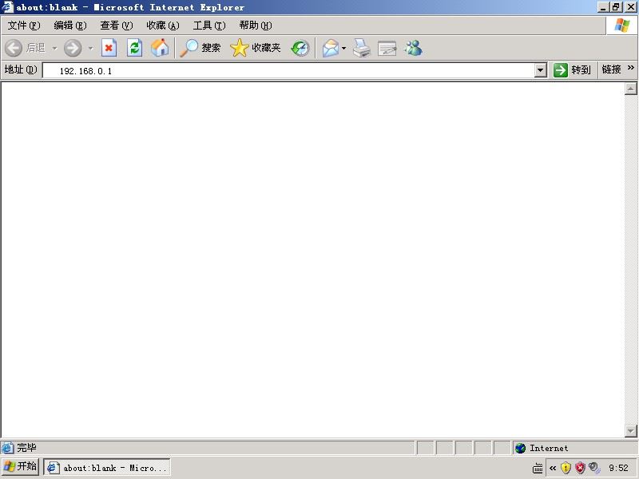639x479 pixels.
Task: Print the page with printer icon
Action: (x=362, y=48)
